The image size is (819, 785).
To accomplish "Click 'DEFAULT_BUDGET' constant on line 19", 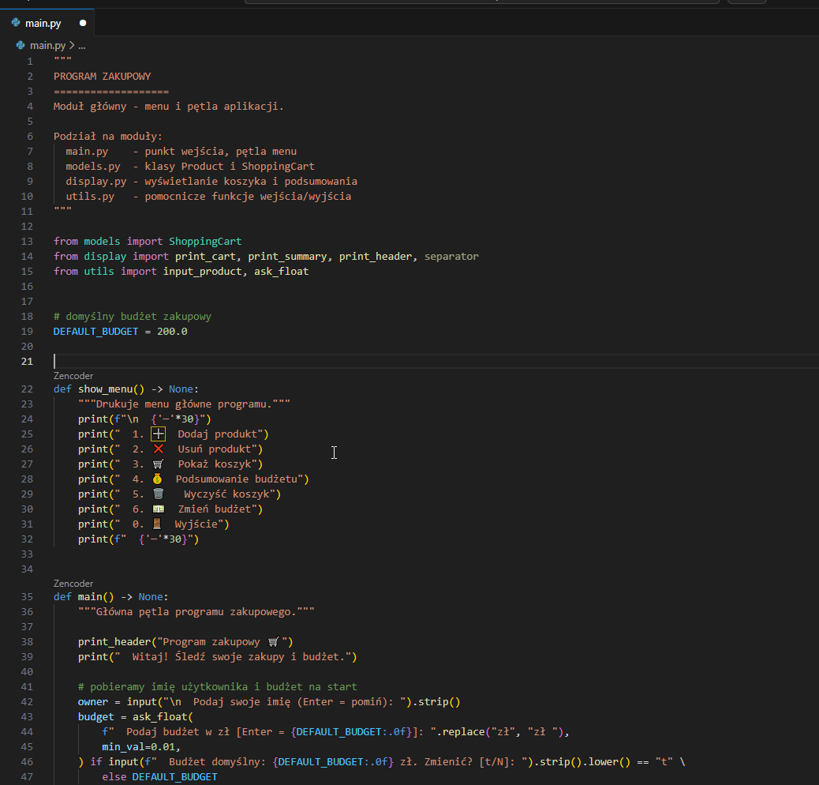I will coord(95,332).
